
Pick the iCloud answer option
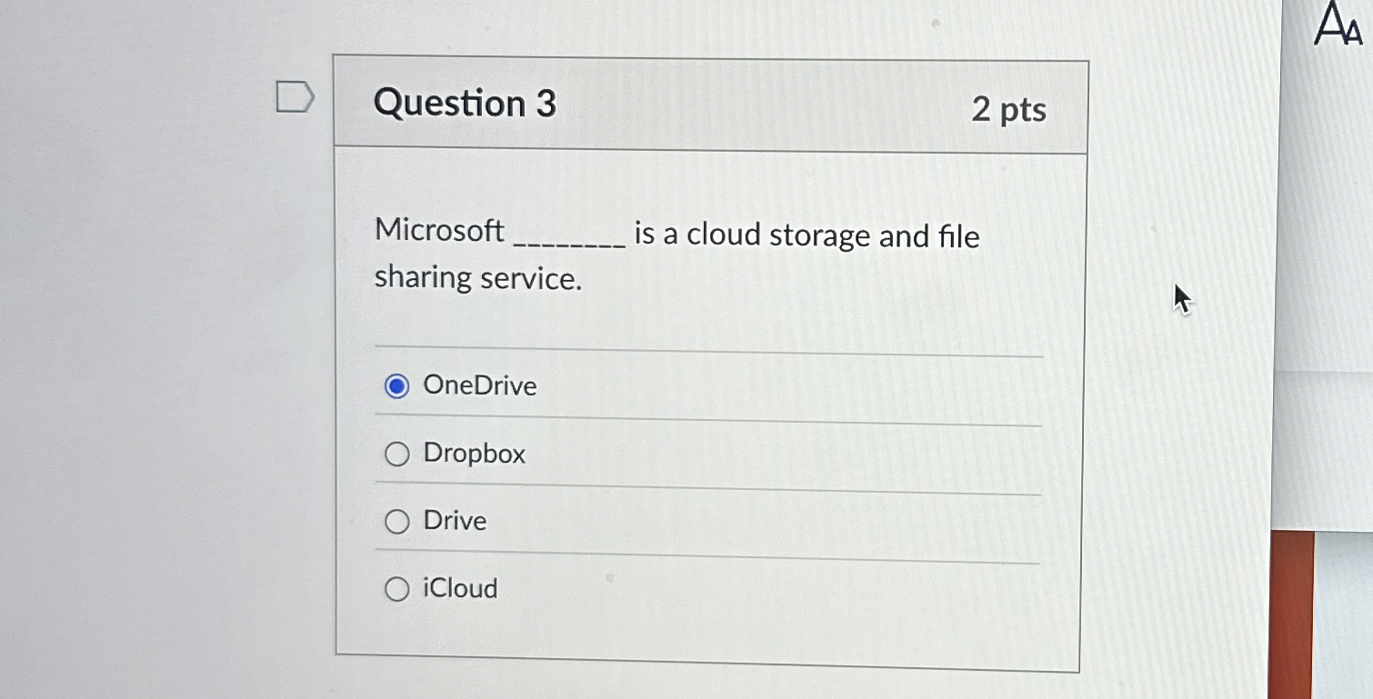[397, 588]
